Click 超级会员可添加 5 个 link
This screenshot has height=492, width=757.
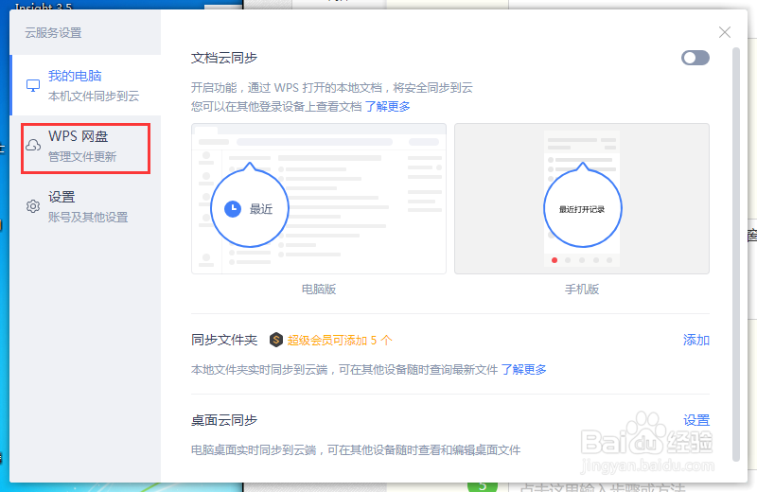340,340
